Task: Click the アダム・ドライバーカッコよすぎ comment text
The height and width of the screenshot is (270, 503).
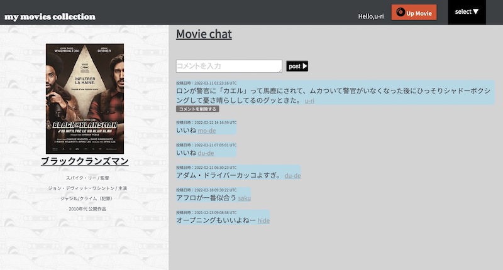Action: click(x=229, y=175)
